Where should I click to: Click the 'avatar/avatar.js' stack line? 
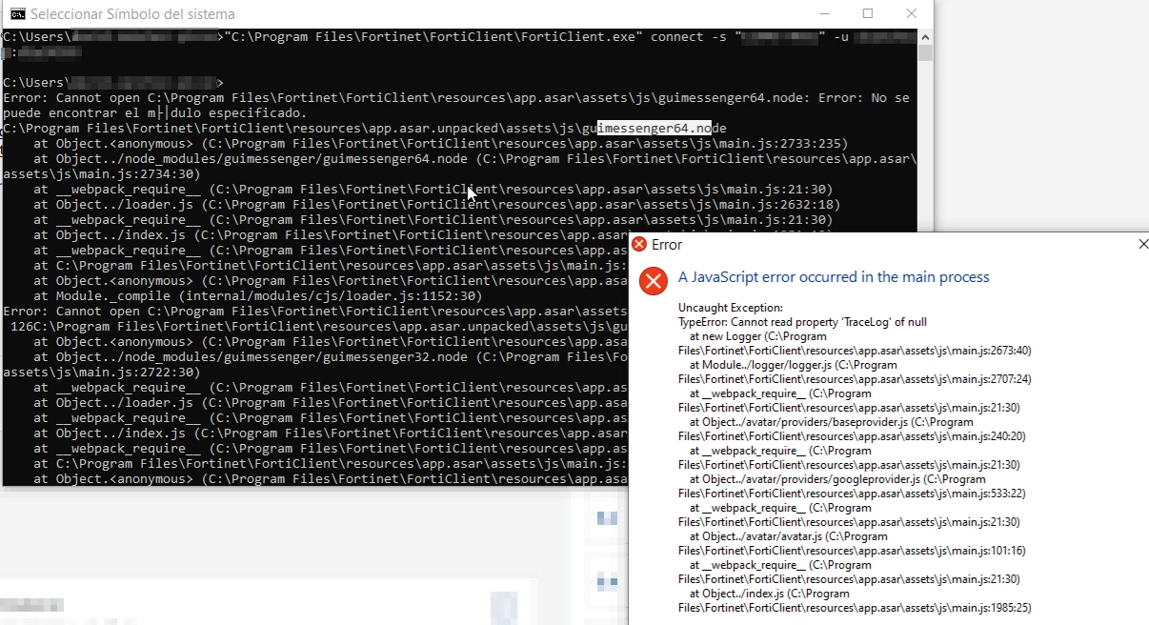click(788, 536)
